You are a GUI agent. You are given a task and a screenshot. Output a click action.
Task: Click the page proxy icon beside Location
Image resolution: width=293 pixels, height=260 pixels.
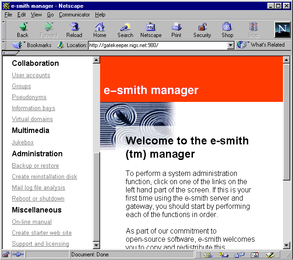(60, 45)
